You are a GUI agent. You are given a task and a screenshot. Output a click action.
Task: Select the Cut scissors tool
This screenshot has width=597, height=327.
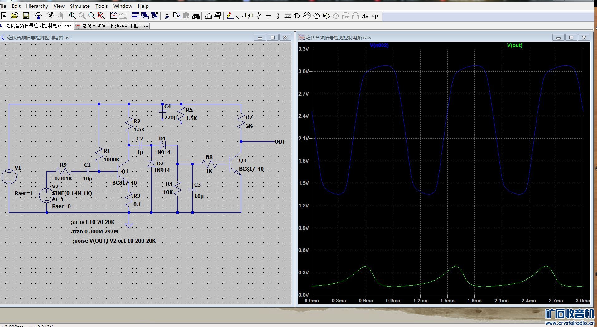pos(167,16)
